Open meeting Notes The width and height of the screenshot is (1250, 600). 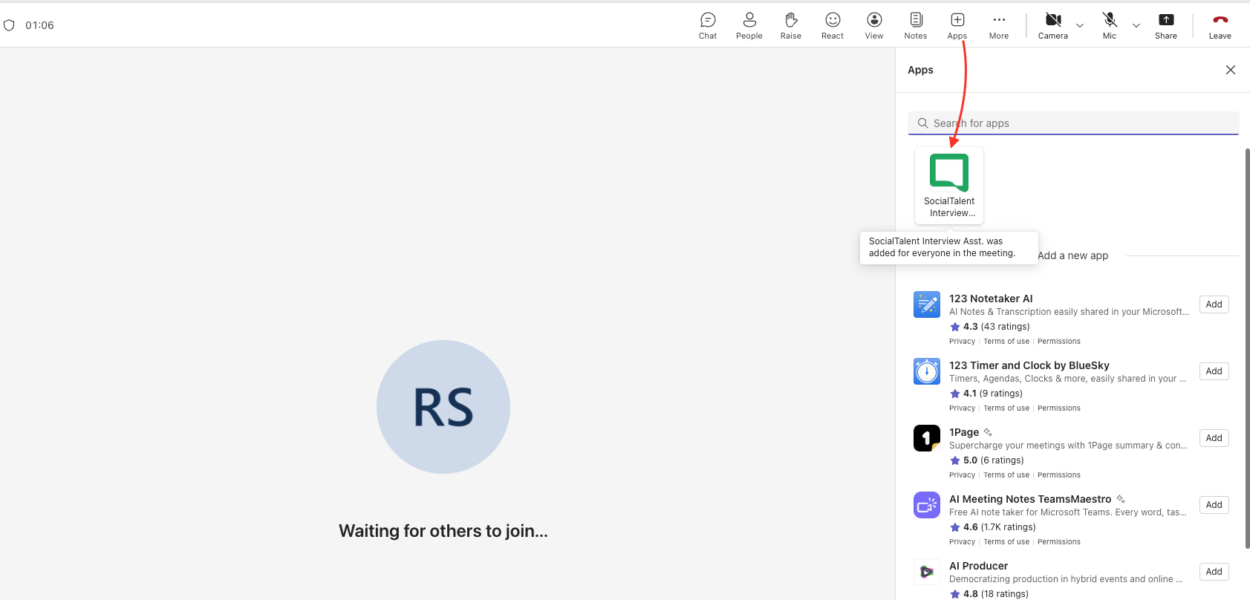(915, 25)
